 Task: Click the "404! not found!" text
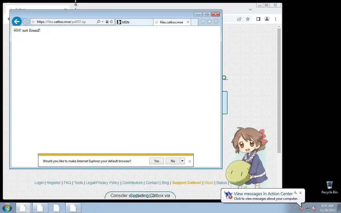27,30
